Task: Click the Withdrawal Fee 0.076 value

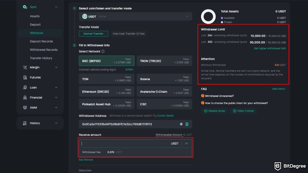Action: click(111, 152)
